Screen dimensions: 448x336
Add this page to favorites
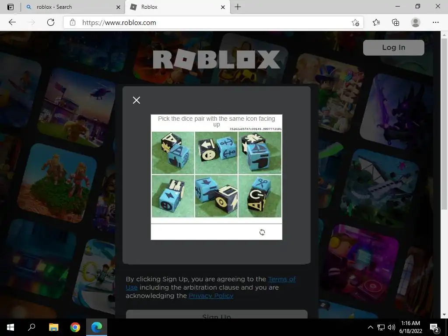(355, 23)
